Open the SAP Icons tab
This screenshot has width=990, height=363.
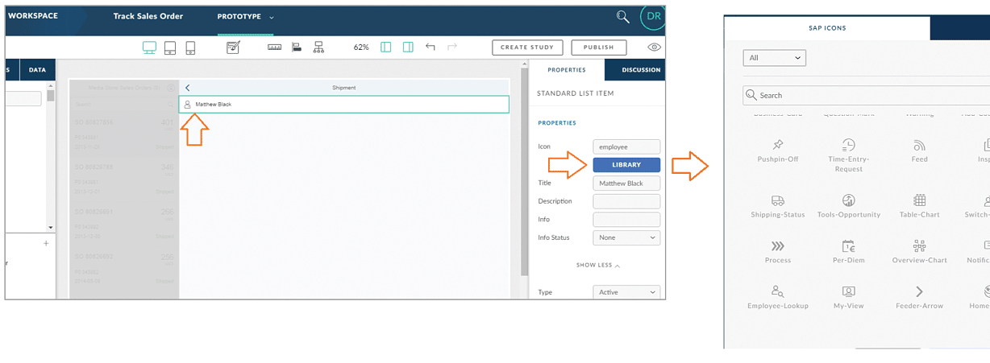point(827,28)
